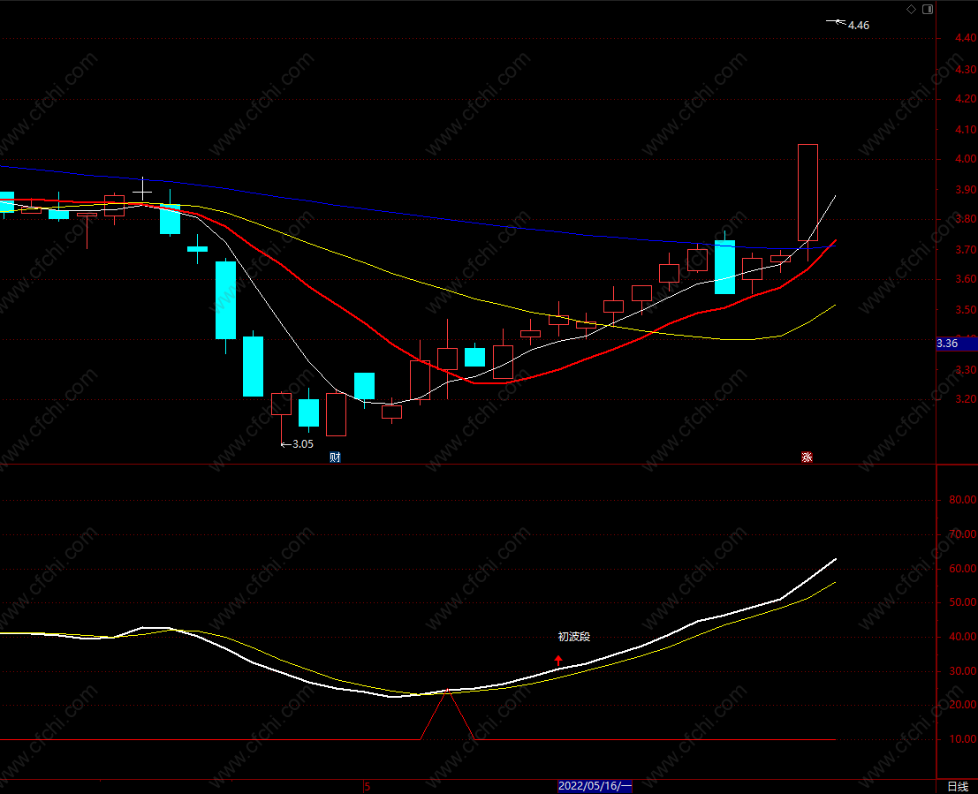Click the 初波段 indicator label
The height and width of the screenshot is (794, 978).
574,637
